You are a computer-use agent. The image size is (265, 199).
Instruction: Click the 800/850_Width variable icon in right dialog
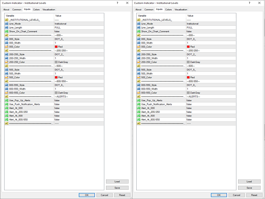[x=139, y=89]
